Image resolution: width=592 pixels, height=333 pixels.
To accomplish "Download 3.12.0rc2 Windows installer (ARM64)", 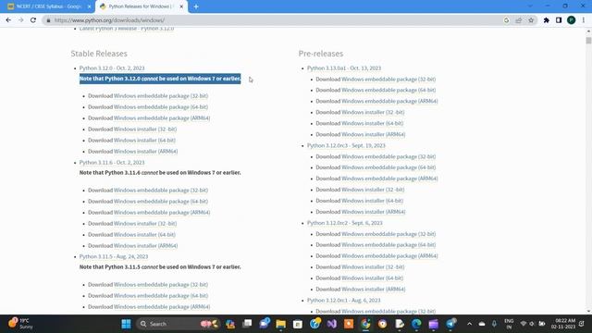I will point(374,290).
